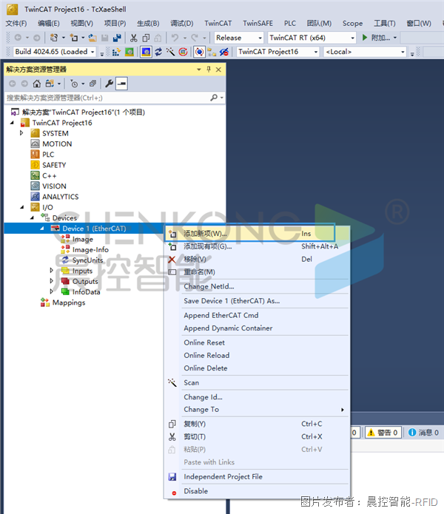The height and width of the screenshot is (514, 444).
Task: Click the Show Sub Items folders icon
Action: coord(212,52)
